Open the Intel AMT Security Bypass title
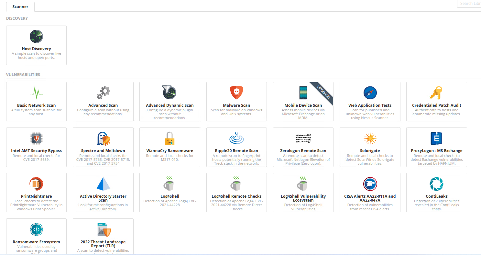481x255 pixels. [x=36, y=151]
